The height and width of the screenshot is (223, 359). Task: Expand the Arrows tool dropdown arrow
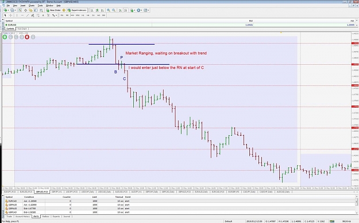pos(56,15)
